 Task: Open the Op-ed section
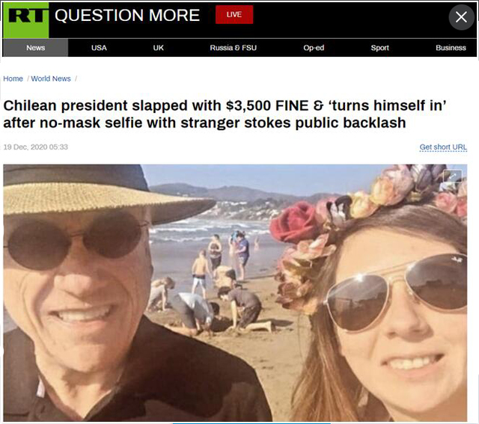(314, 48)
